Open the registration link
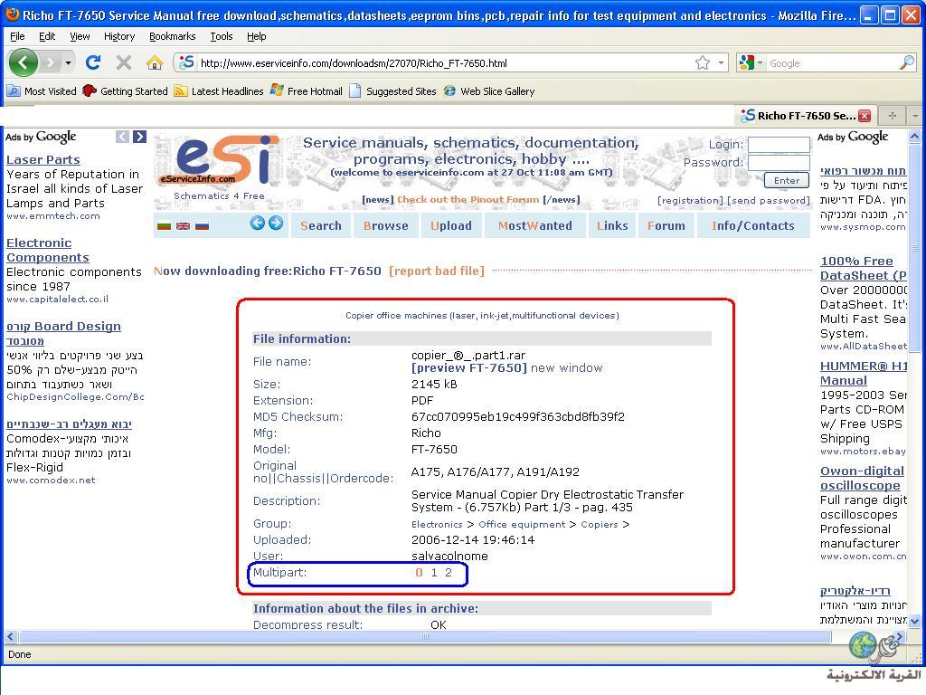 690,200
